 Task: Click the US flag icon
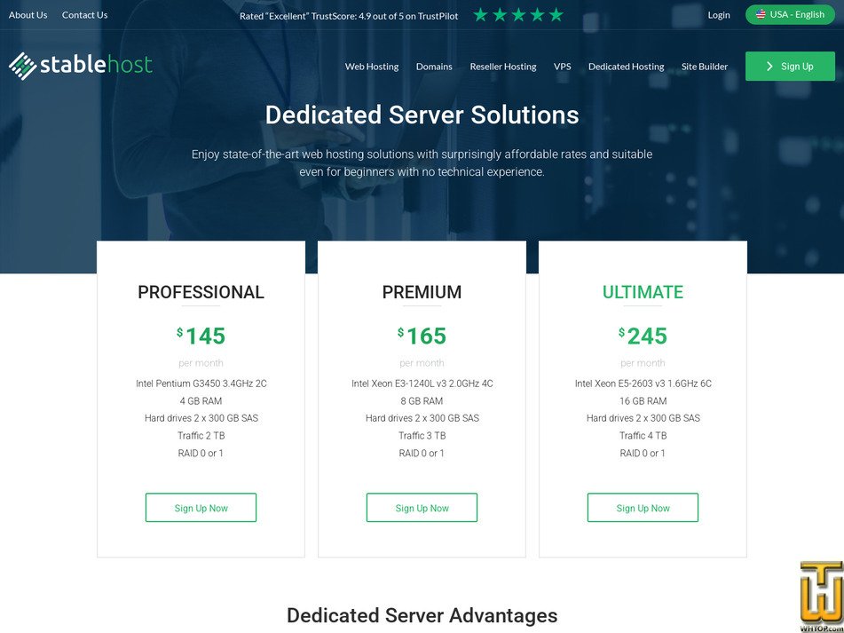click(x=761, y=14)
